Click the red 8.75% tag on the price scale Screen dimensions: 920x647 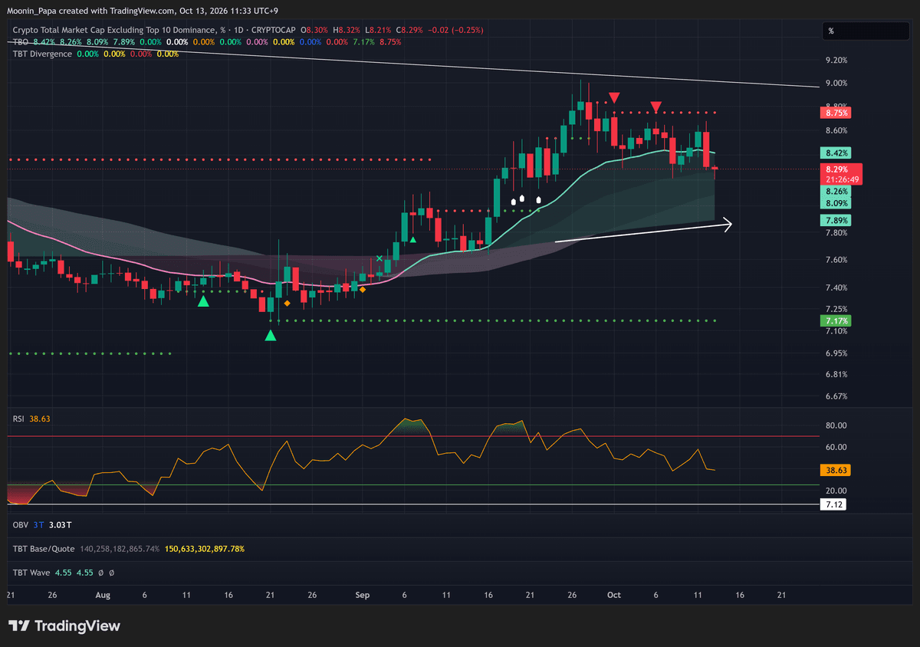coord(836,113)
